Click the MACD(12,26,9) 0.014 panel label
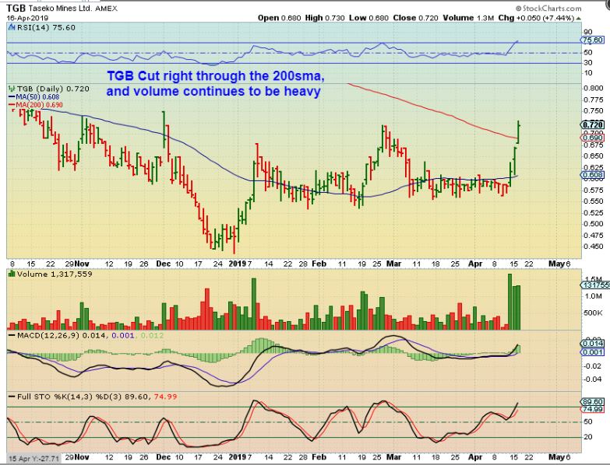610x465 pixels. (61, 335)
